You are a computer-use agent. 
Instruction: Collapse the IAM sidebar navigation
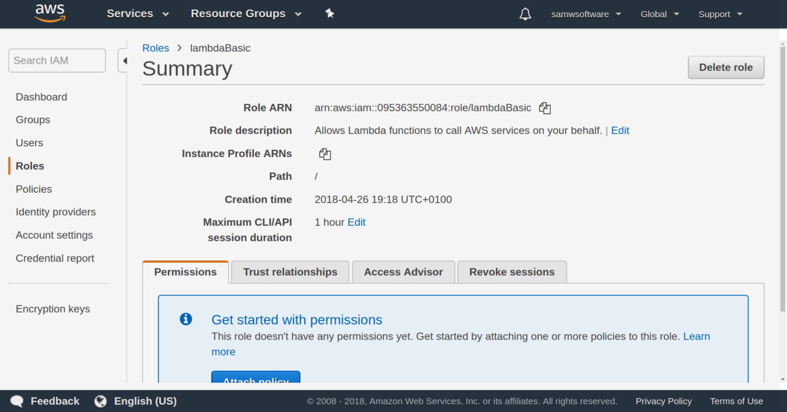click(x=124, y=61)
